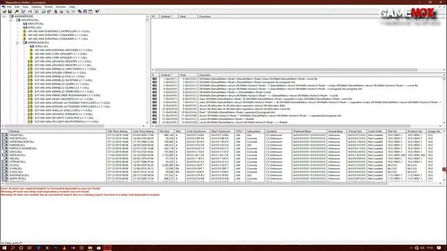This screenshot has height=251, width=447.
Task: Open the File menu
Action: point(9,7)
